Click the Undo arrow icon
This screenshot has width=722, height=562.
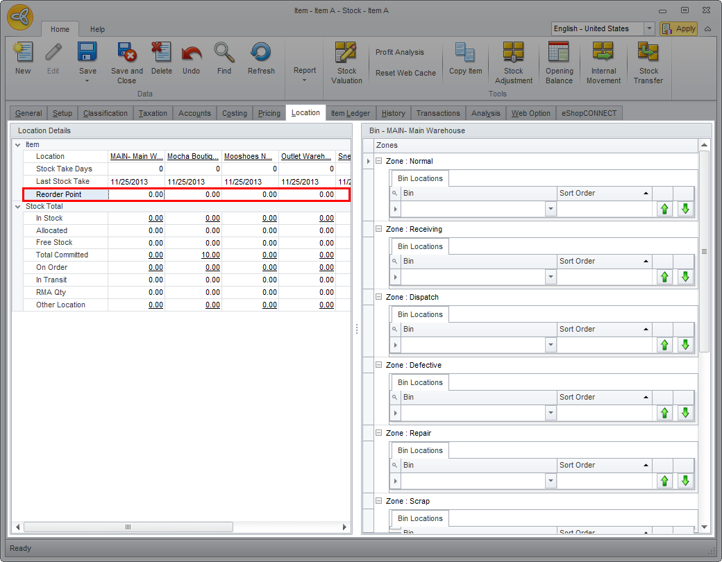coord(191,53)
